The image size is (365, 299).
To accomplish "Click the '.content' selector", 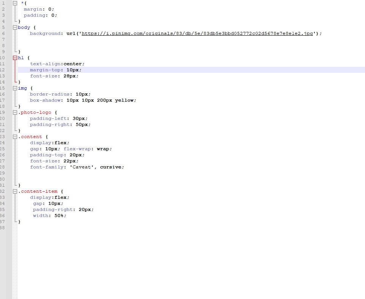I will pyautogui.click(x=30, y=137).
